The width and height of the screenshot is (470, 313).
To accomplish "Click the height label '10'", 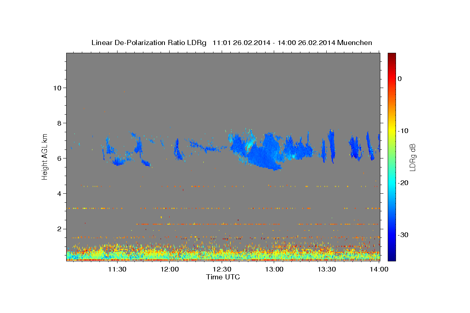I will click(57, 88).
